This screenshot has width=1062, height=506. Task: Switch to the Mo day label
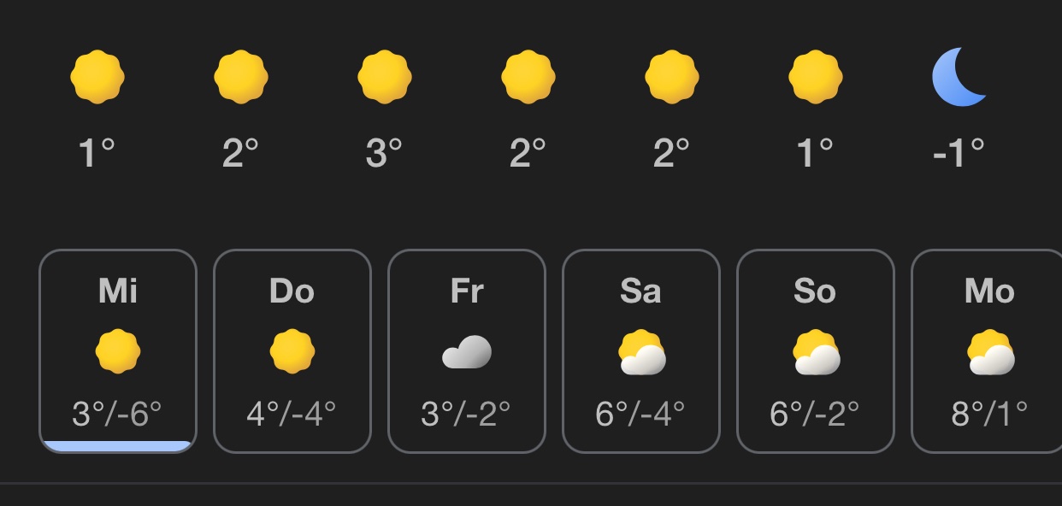coord(989,291)
